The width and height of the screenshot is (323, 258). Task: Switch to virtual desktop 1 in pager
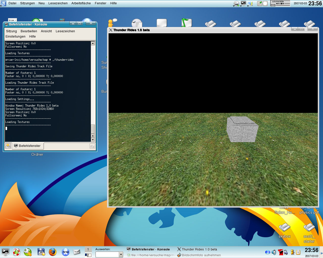[88, 249]
